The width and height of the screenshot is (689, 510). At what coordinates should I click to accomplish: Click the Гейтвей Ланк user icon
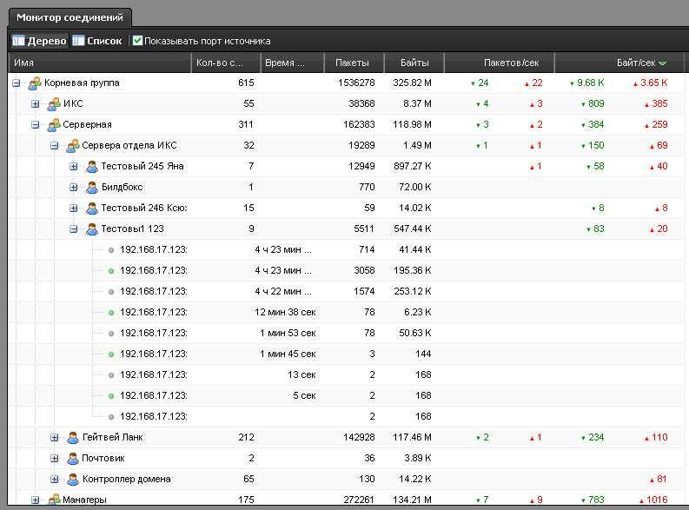coord(73,438)
